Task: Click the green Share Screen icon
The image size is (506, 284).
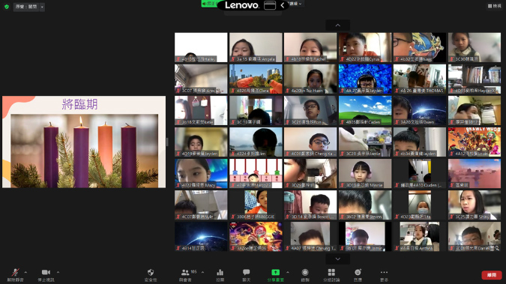Action: click(x=275, y=272)
